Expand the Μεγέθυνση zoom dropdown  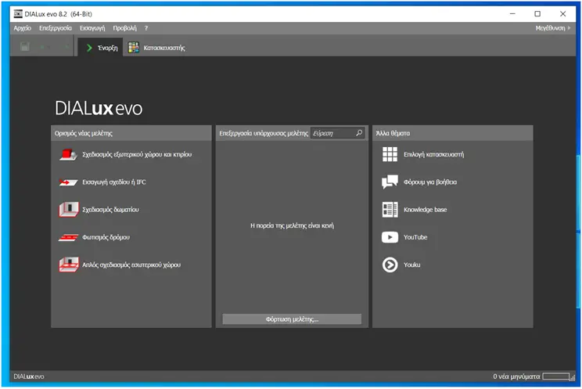553,28
